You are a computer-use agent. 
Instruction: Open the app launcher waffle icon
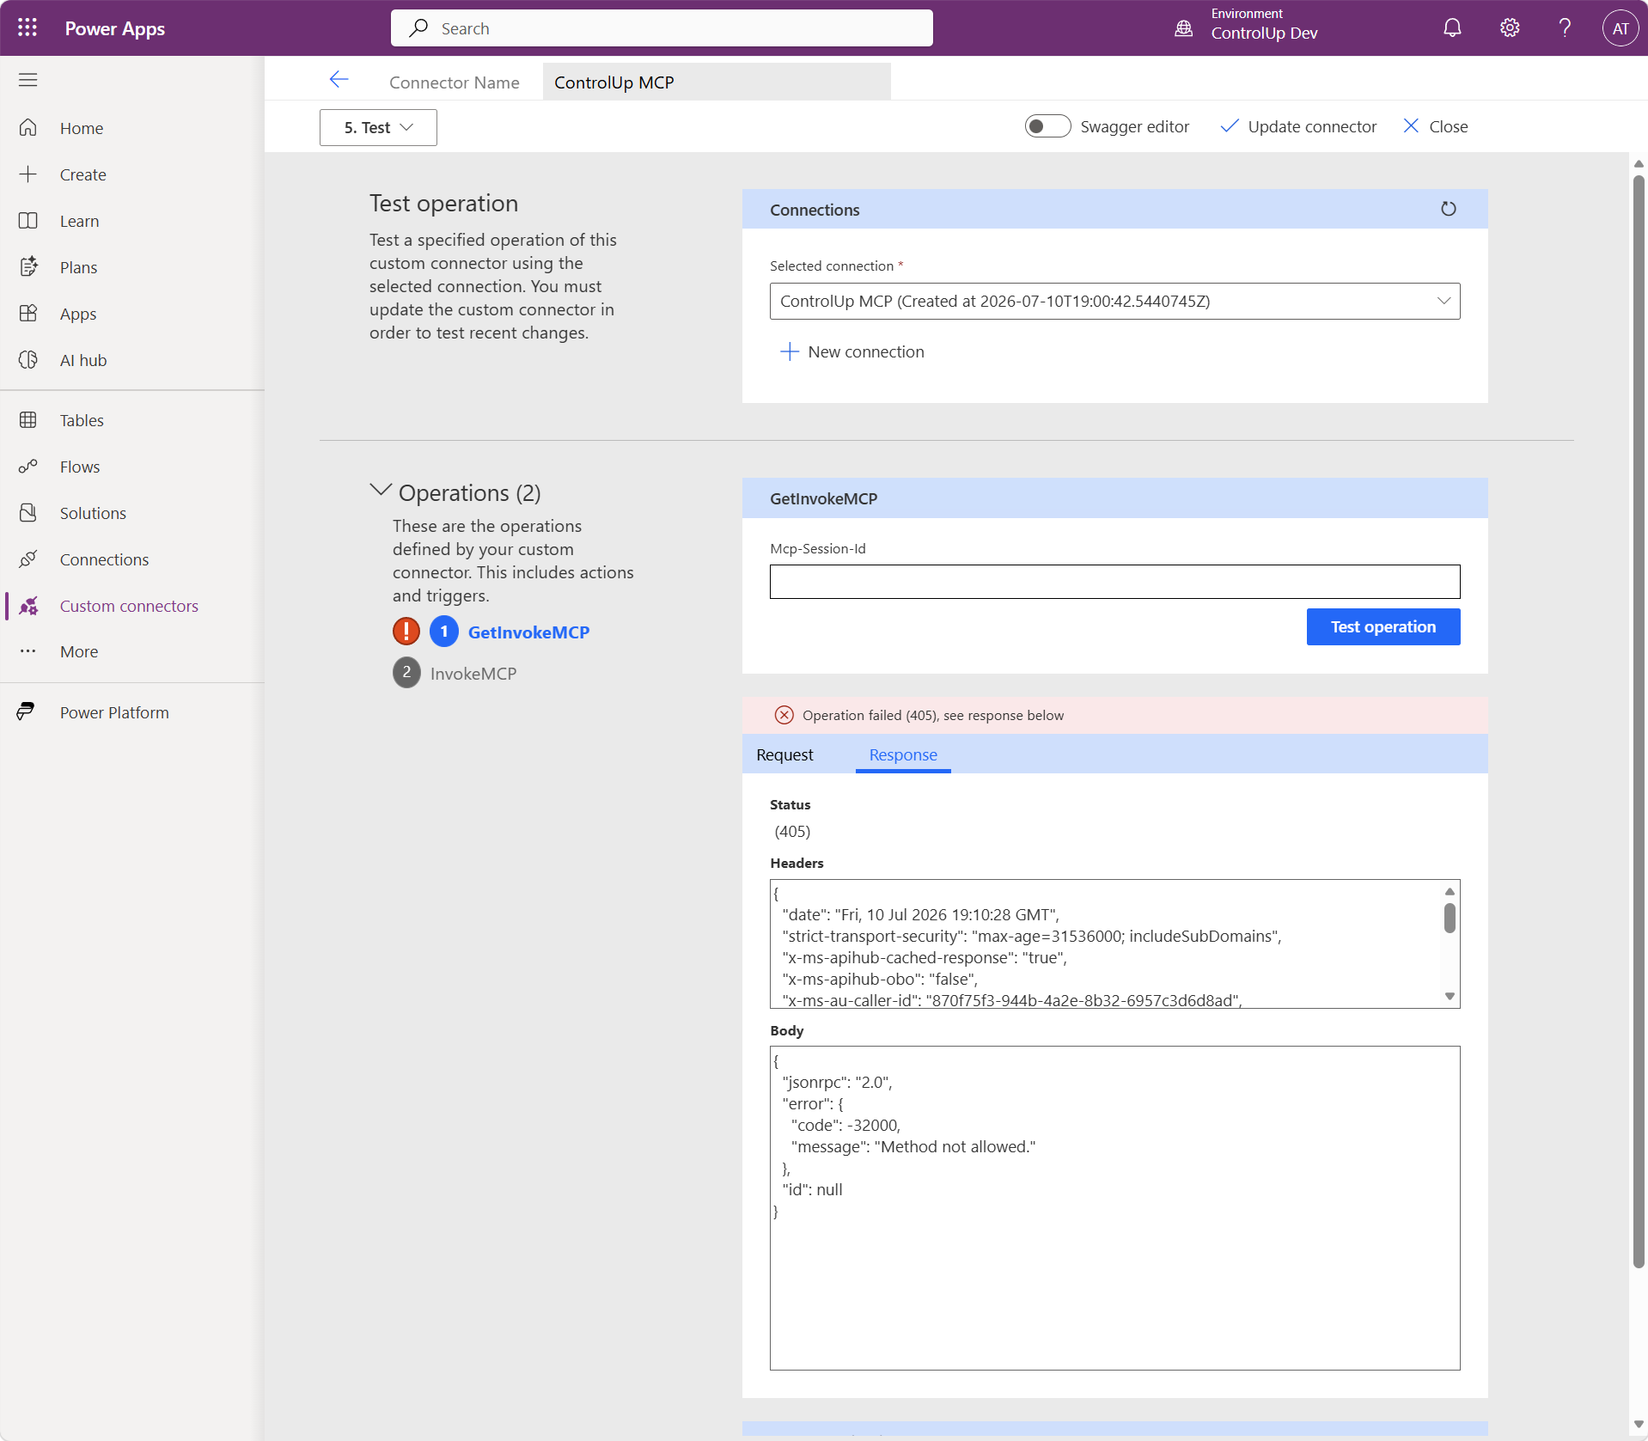click(x=27, y=27)
